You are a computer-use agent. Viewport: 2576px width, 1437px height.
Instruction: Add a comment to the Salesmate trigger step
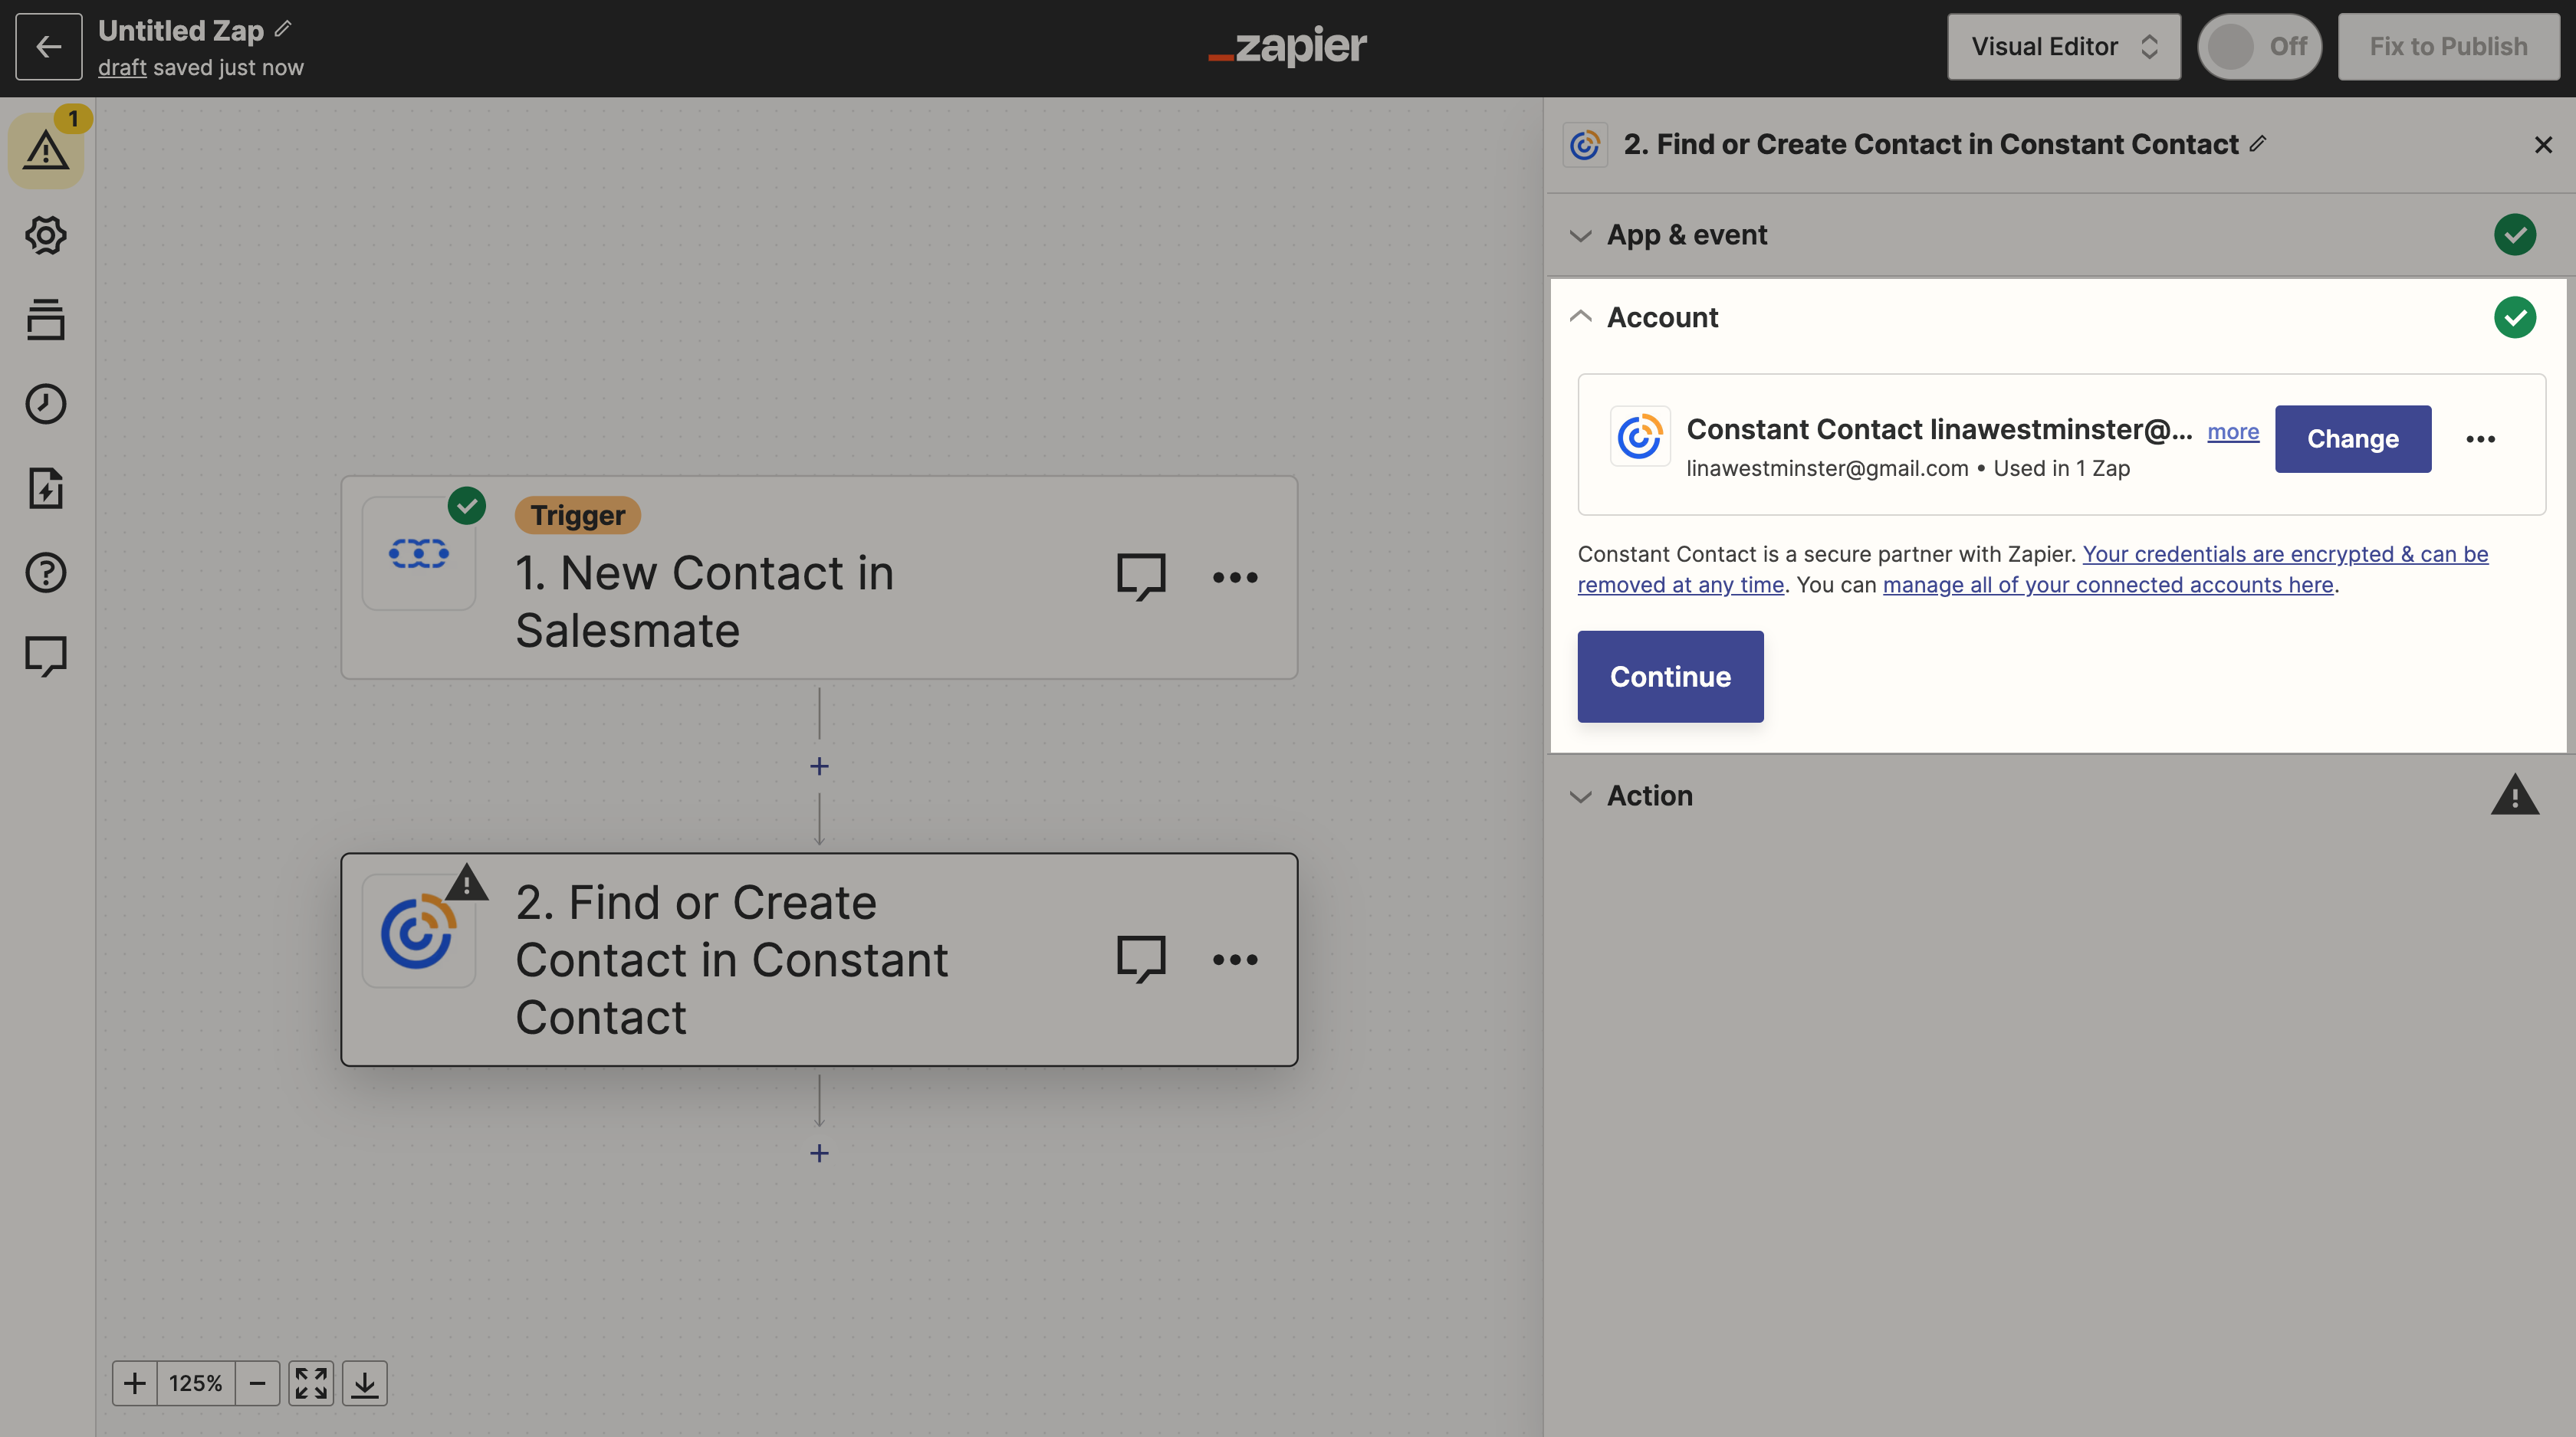pos(1141,576)
